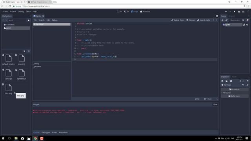The image size is (251, 141).
Task: Open the Debug menu in top bar
Action: pyautogui.click(x=21, y=11)
